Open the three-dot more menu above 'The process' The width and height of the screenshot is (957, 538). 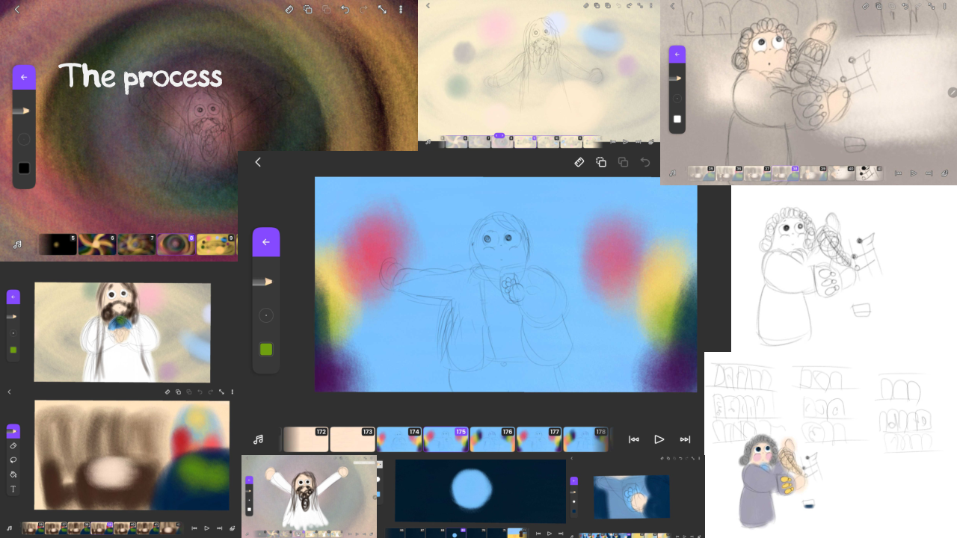coord(401,10)
